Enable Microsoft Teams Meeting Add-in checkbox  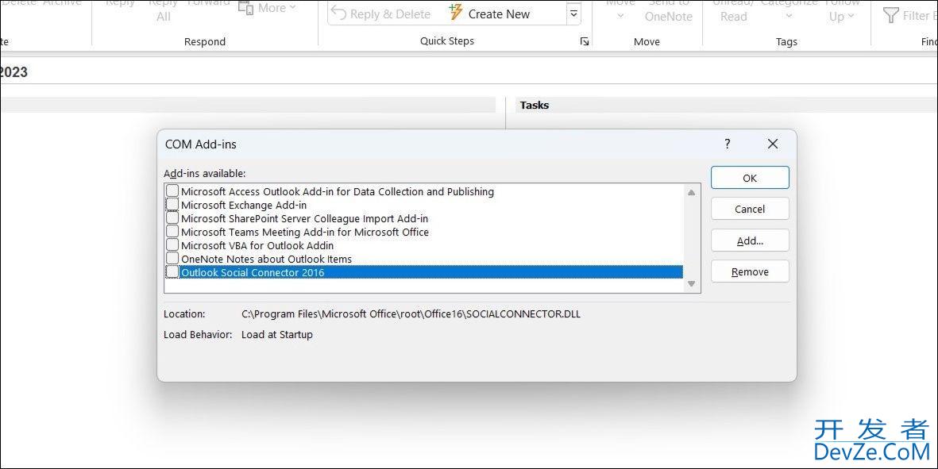coord(172,231)
